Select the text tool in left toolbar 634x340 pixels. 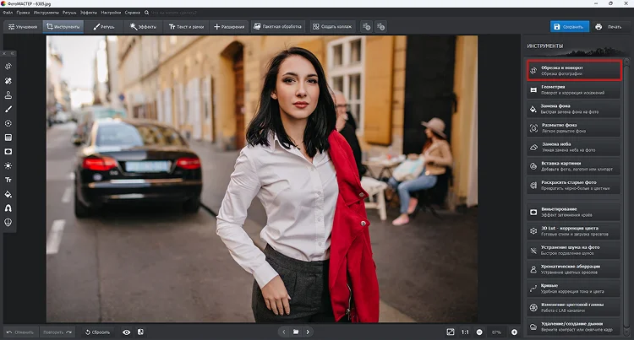[8, 180]
